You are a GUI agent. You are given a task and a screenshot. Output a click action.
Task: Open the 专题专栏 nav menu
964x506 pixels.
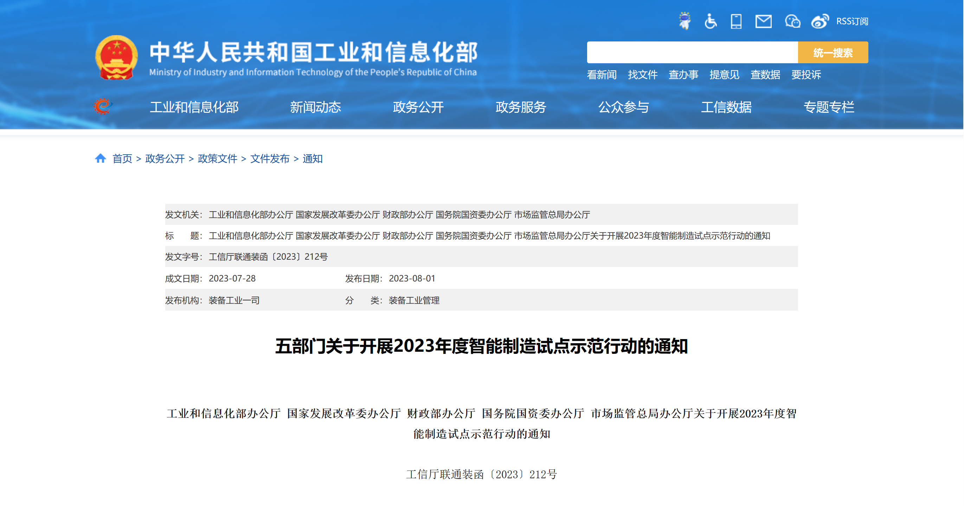pos(829,107)
